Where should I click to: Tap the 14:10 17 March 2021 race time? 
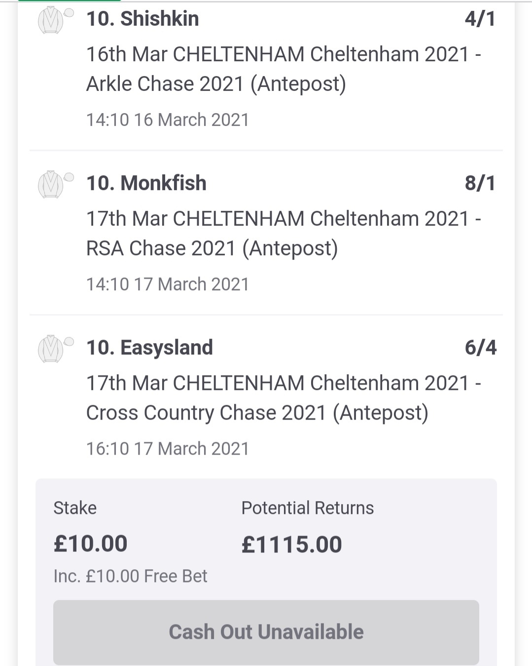168,284
